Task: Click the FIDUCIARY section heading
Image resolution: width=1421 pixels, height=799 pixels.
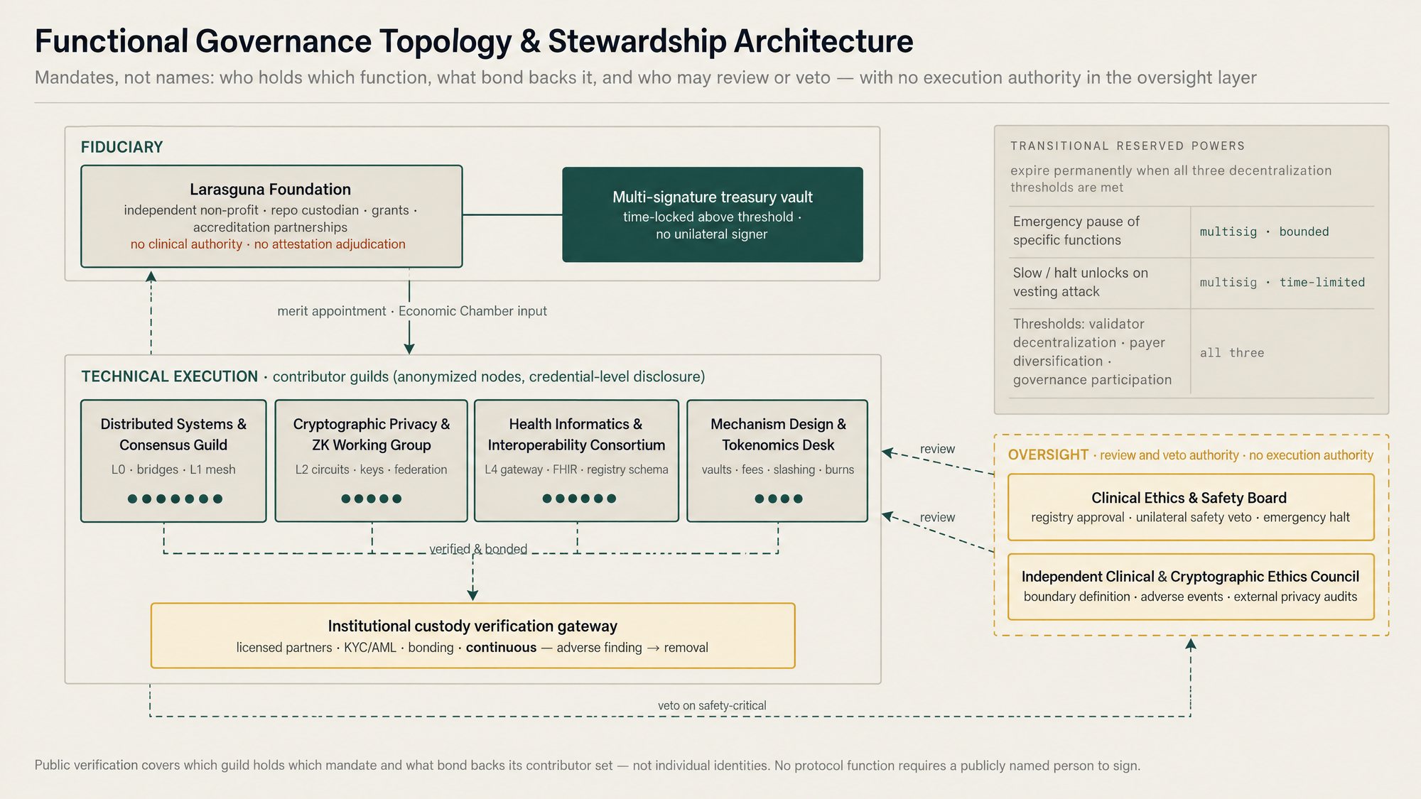Action: pyautogui.click(x=121, y=147)
